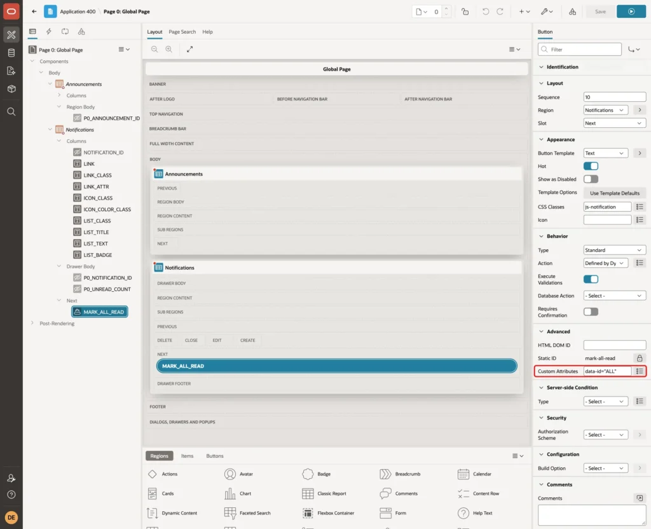The width and height of the screenshot is (651, 529).
Task: Redo the last change
Action: (500, 11)
